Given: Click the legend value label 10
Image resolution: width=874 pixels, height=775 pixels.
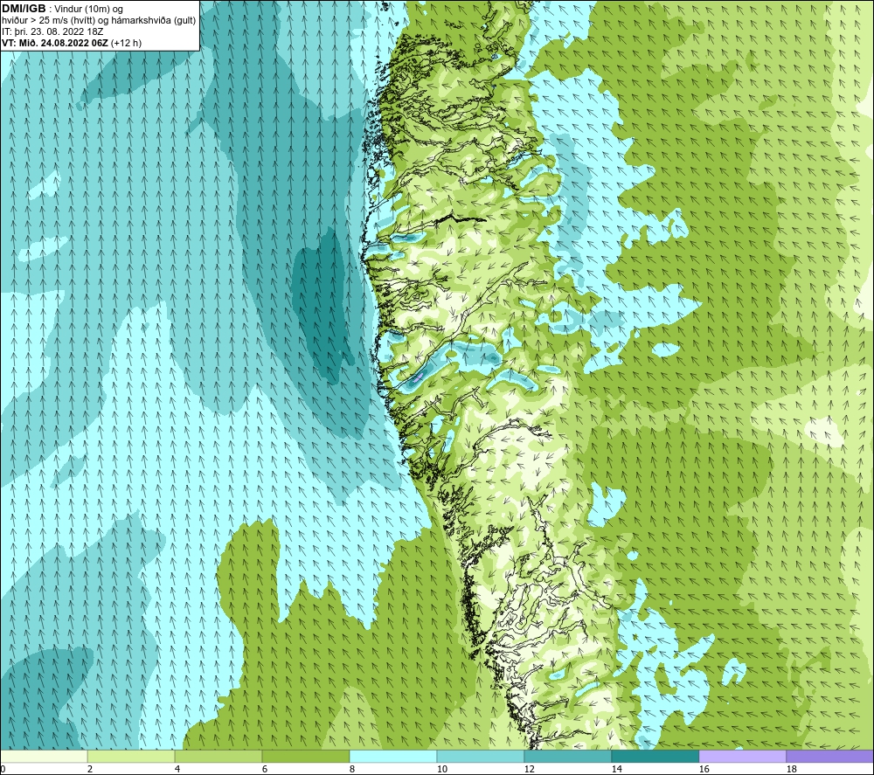Looking at the screenshot, I should pyautogui.click(x=441, y=769).
